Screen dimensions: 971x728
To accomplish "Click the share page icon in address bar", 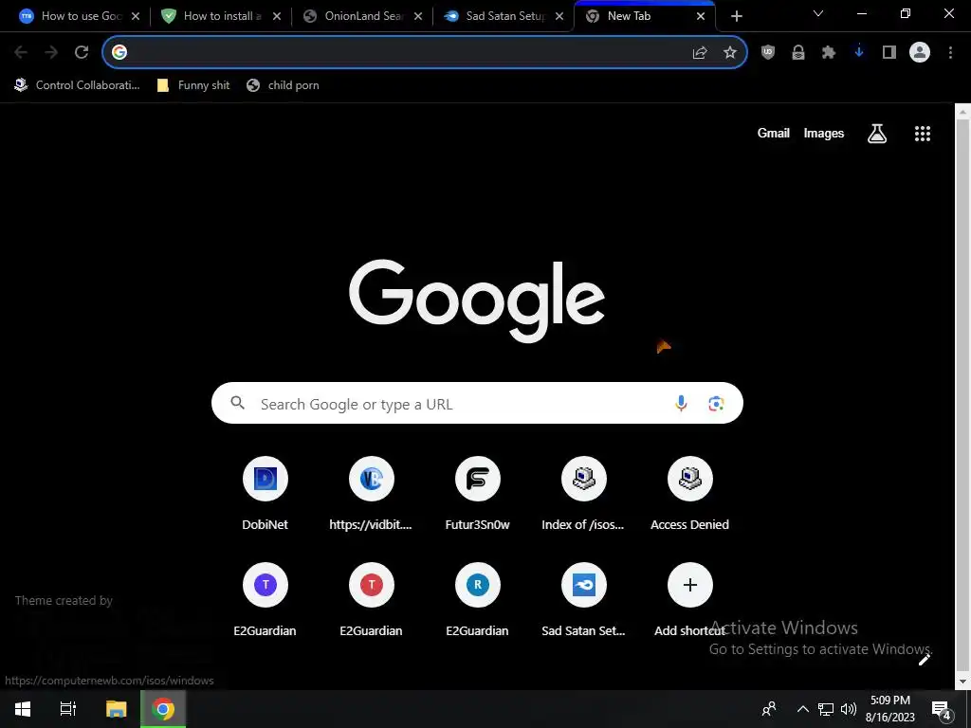I will (700, 53).
